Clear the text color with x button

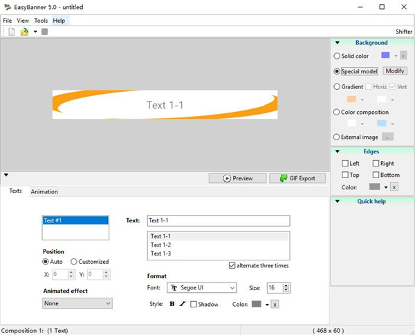click(x=275, y=304)
